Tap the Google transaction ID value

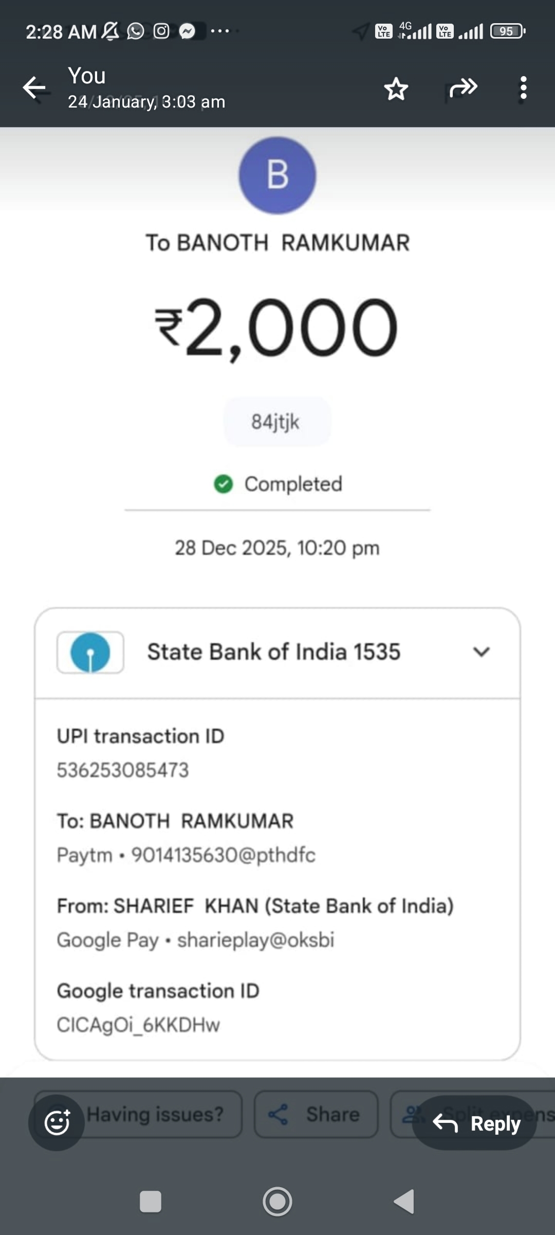click(x=139, y=1025)
